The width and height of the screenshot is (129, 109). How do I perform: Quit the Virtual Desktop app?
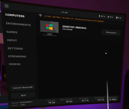click(x=23, y=95)
